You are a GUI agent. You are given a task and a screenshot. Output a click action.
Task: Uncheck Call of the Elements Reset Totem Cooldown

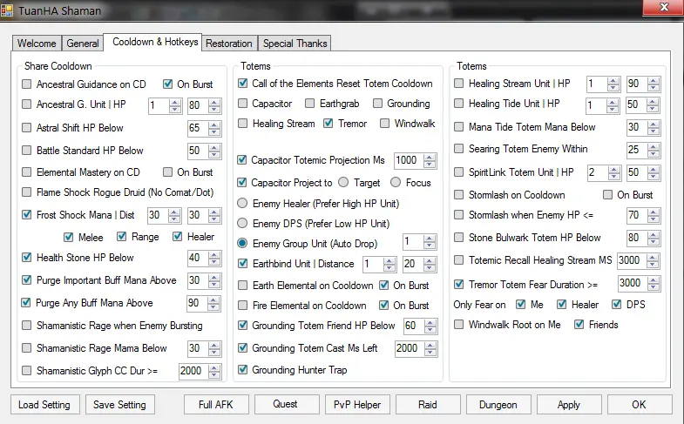click(x=243, y=84)
